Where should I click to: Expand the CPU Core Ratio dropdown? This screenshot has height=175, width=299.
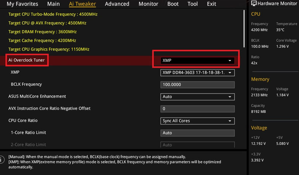pyautogui.click(x=197, y=121)
